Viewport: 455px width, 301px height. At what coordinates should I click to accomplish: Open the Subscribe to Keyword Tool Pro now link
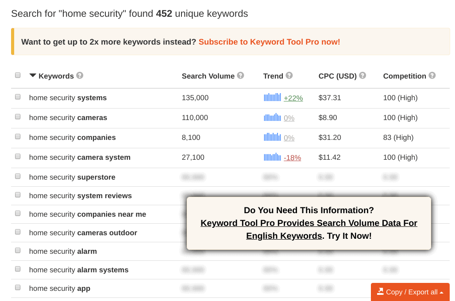point(269,42)
